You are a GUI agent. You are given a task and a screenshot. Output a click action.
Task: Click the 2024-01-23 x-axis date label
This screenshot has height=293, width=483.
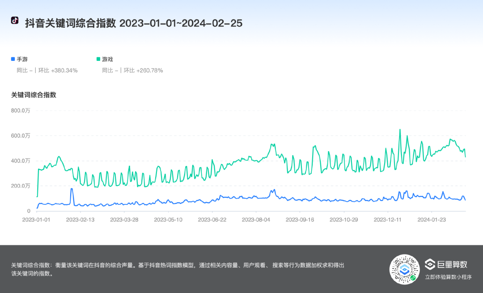[x=431, y=220]
